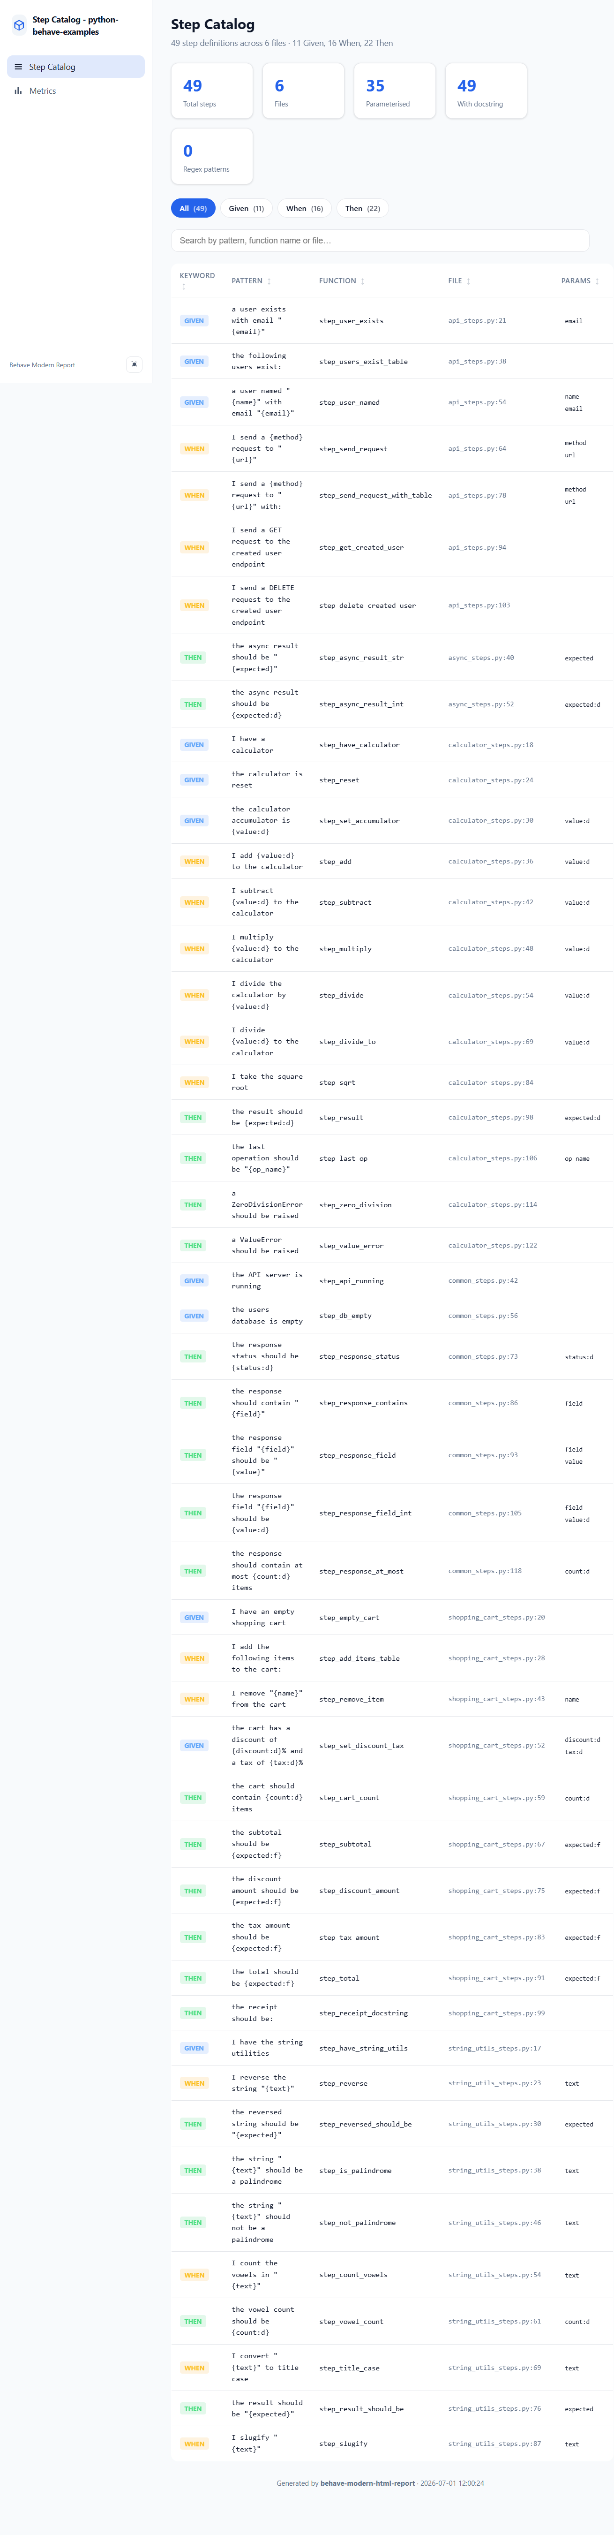The height and width of the screenshot is (2535, 614).
Task: Click THEN badge in step_total row
Action: [193, 1978]
